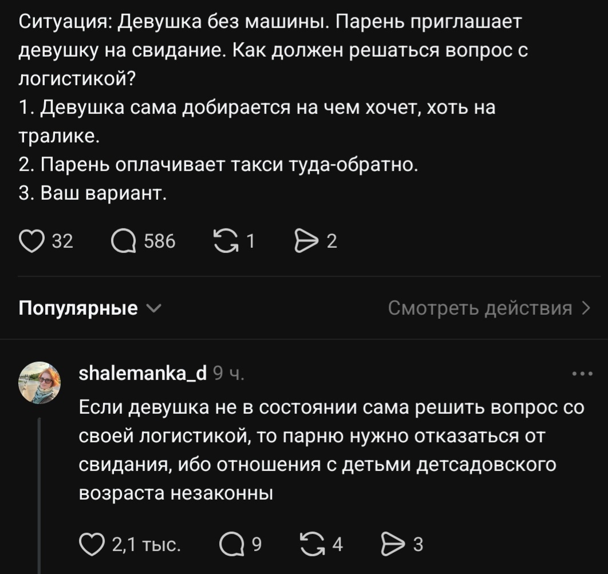Expand the Популярные sort dropdown
608x574 pixels.
point(90,308)
